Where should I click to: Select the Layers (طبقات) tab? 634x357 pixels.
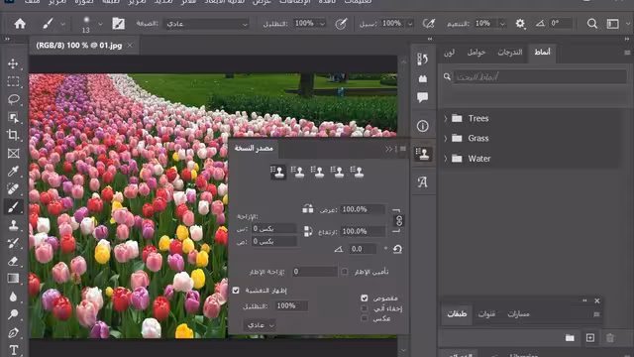point(457,314)
